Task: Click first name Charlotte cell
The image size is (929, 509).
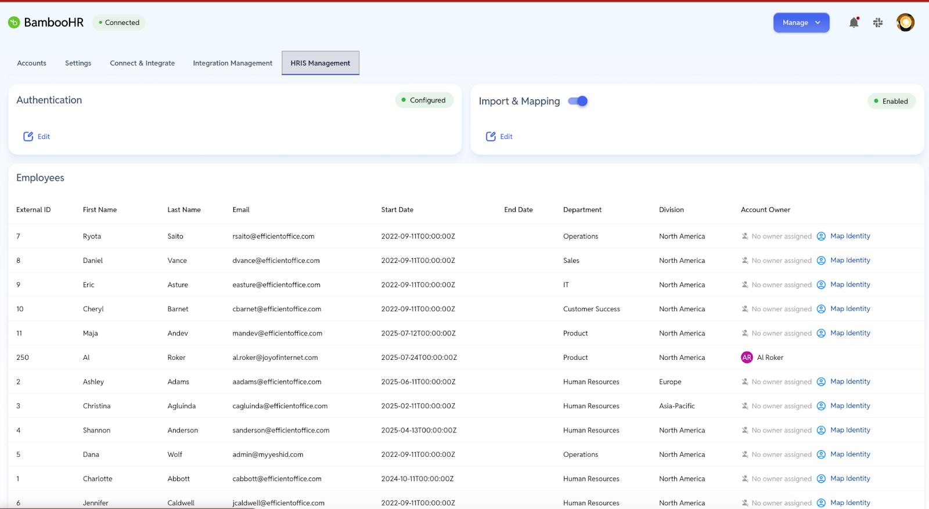Action: click(x=98, y=479)
